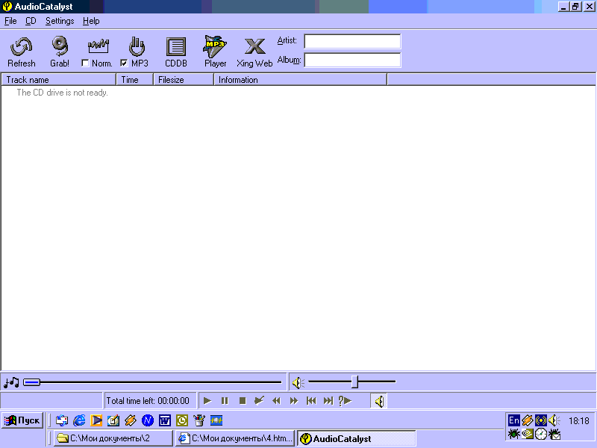
Task: Open the Xing Web icon
Action: 254,48
